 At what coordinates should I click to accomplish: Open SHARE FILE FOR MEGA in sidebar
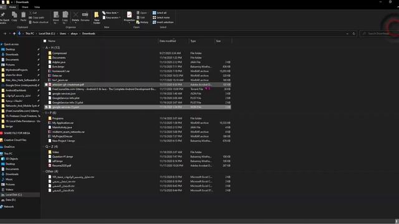click(x=17, y=133)
